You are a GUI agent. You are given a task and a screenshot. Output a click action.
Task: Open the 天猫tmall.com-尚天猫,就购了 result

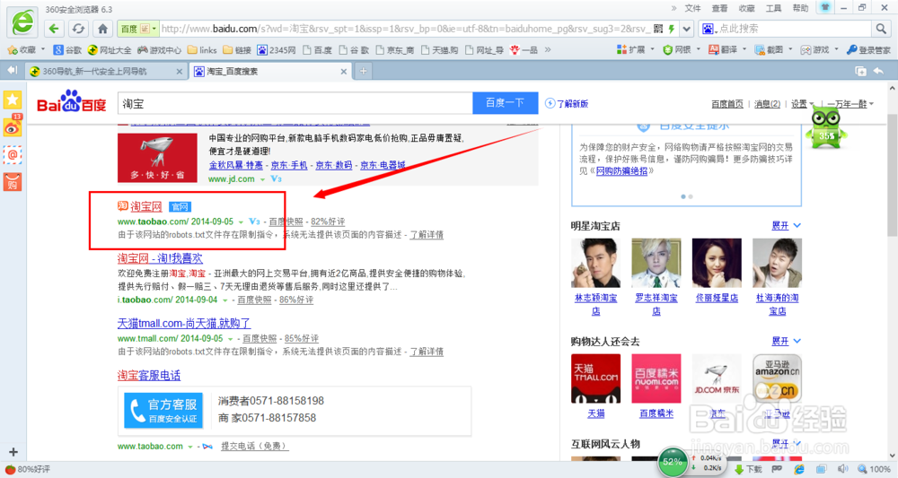click(184, 324)
